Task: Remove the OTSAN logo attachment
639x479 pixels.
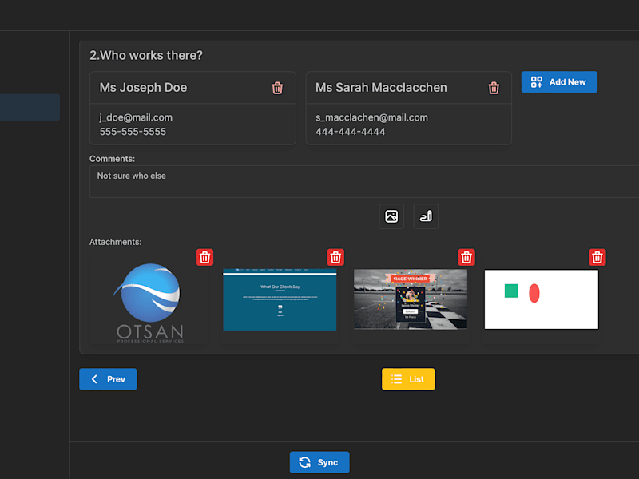Action: point(204,257)
